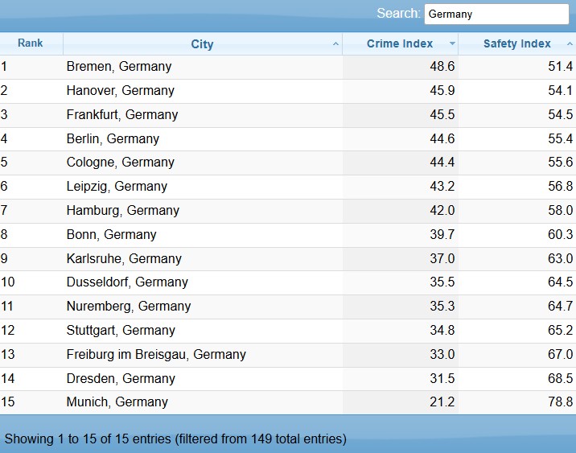Click Frankfurt, Germany city entry
Viewport: 576px width, 453px height.
pos(122,114)
